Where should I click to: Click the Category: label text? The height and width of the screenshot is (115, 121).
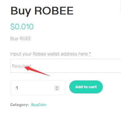[19, 105]
